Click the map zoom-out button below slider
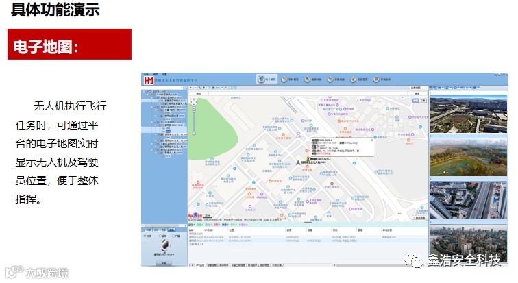This screenshot has height=283, width=518. [x=194, y=133]
